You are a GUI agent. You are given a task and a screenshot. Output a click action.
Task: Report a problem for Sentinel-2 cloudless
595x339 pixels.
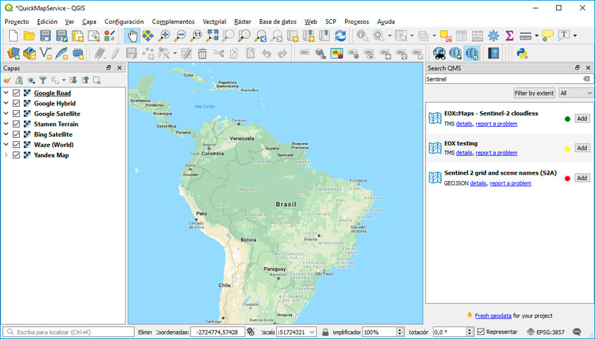pyautogui.click(x=496, y=124)
